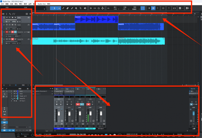
Task: Mute track 1 bass
Action: [x=7, y=18]
